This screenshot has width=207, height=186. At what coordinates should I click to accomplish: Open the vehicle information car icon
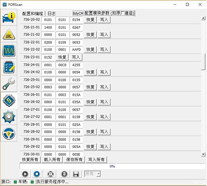[x=9, y=17]
